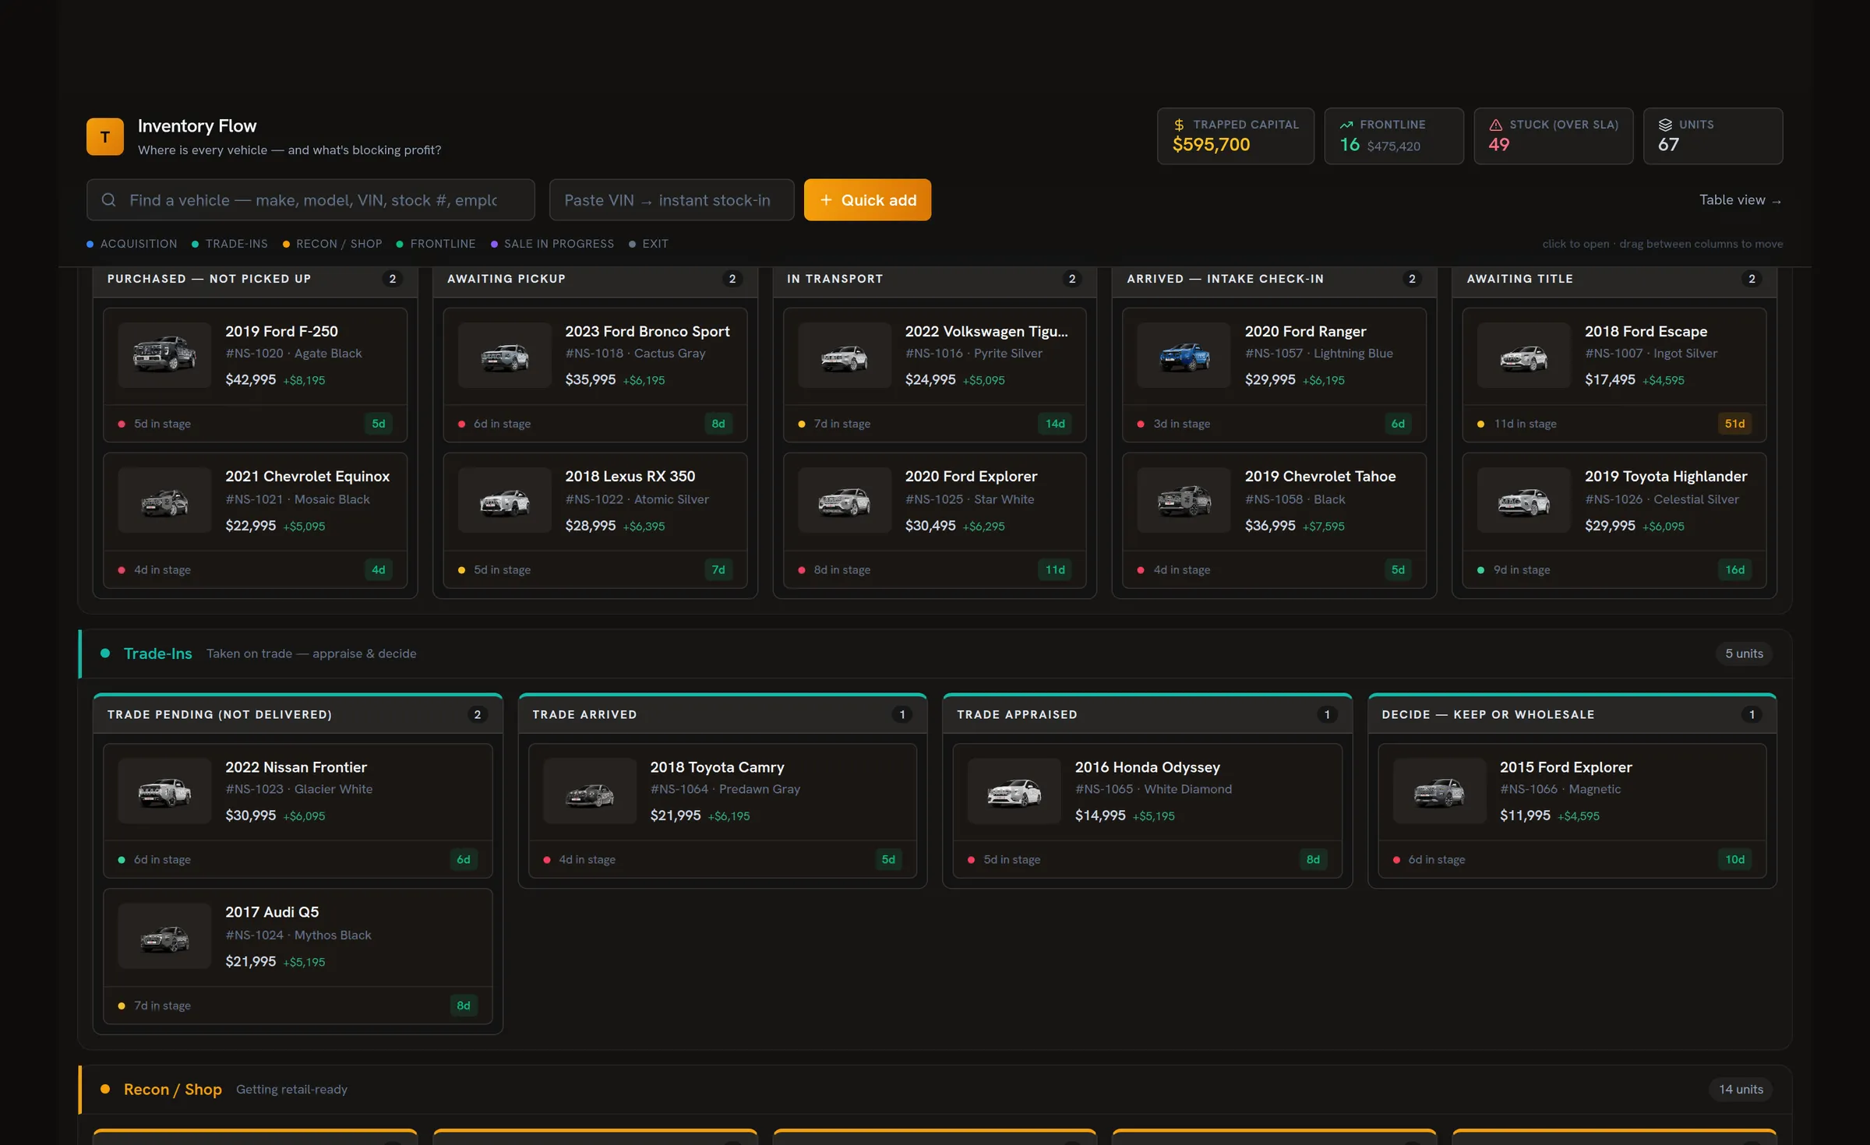Open the 2019 Toyota Highlander thumbnail
The width and height of the screenshot is (1870, 1145).
1524,500
